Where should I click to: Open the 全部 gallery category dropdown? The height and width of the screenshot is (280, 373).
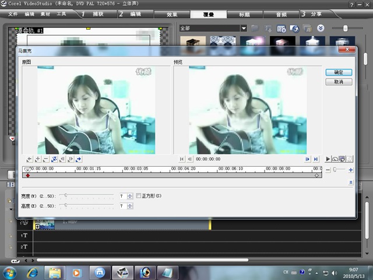coord(244,28)
